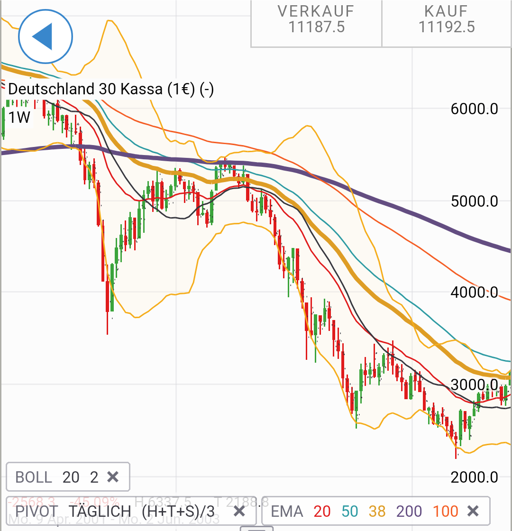Open the BOLL indicator settings label
This screenshot has height=531, width=512.
34,476
